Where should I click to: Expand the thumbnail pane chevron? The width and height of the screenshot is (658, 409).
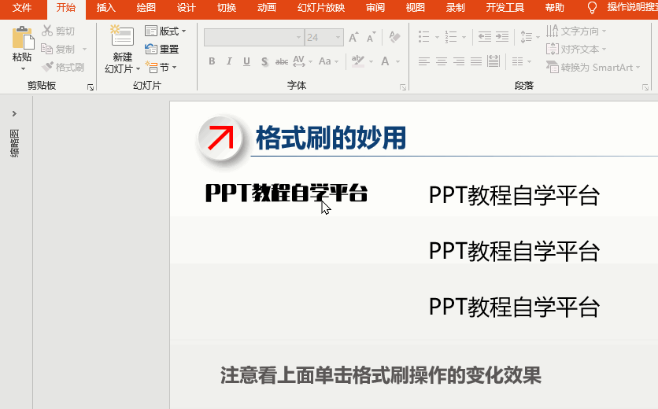coord(14,114)
